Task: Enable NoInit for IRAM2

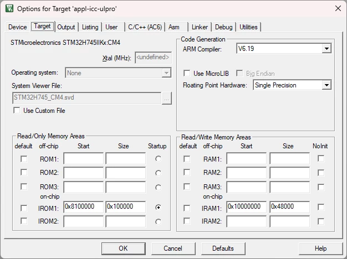Action: click(321, 221)
